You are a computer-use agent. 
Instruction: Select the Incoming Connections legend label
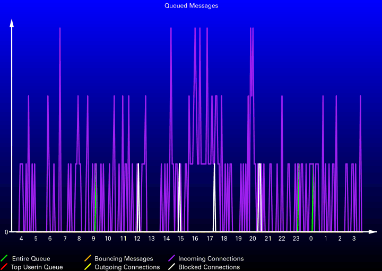[211, 259]
